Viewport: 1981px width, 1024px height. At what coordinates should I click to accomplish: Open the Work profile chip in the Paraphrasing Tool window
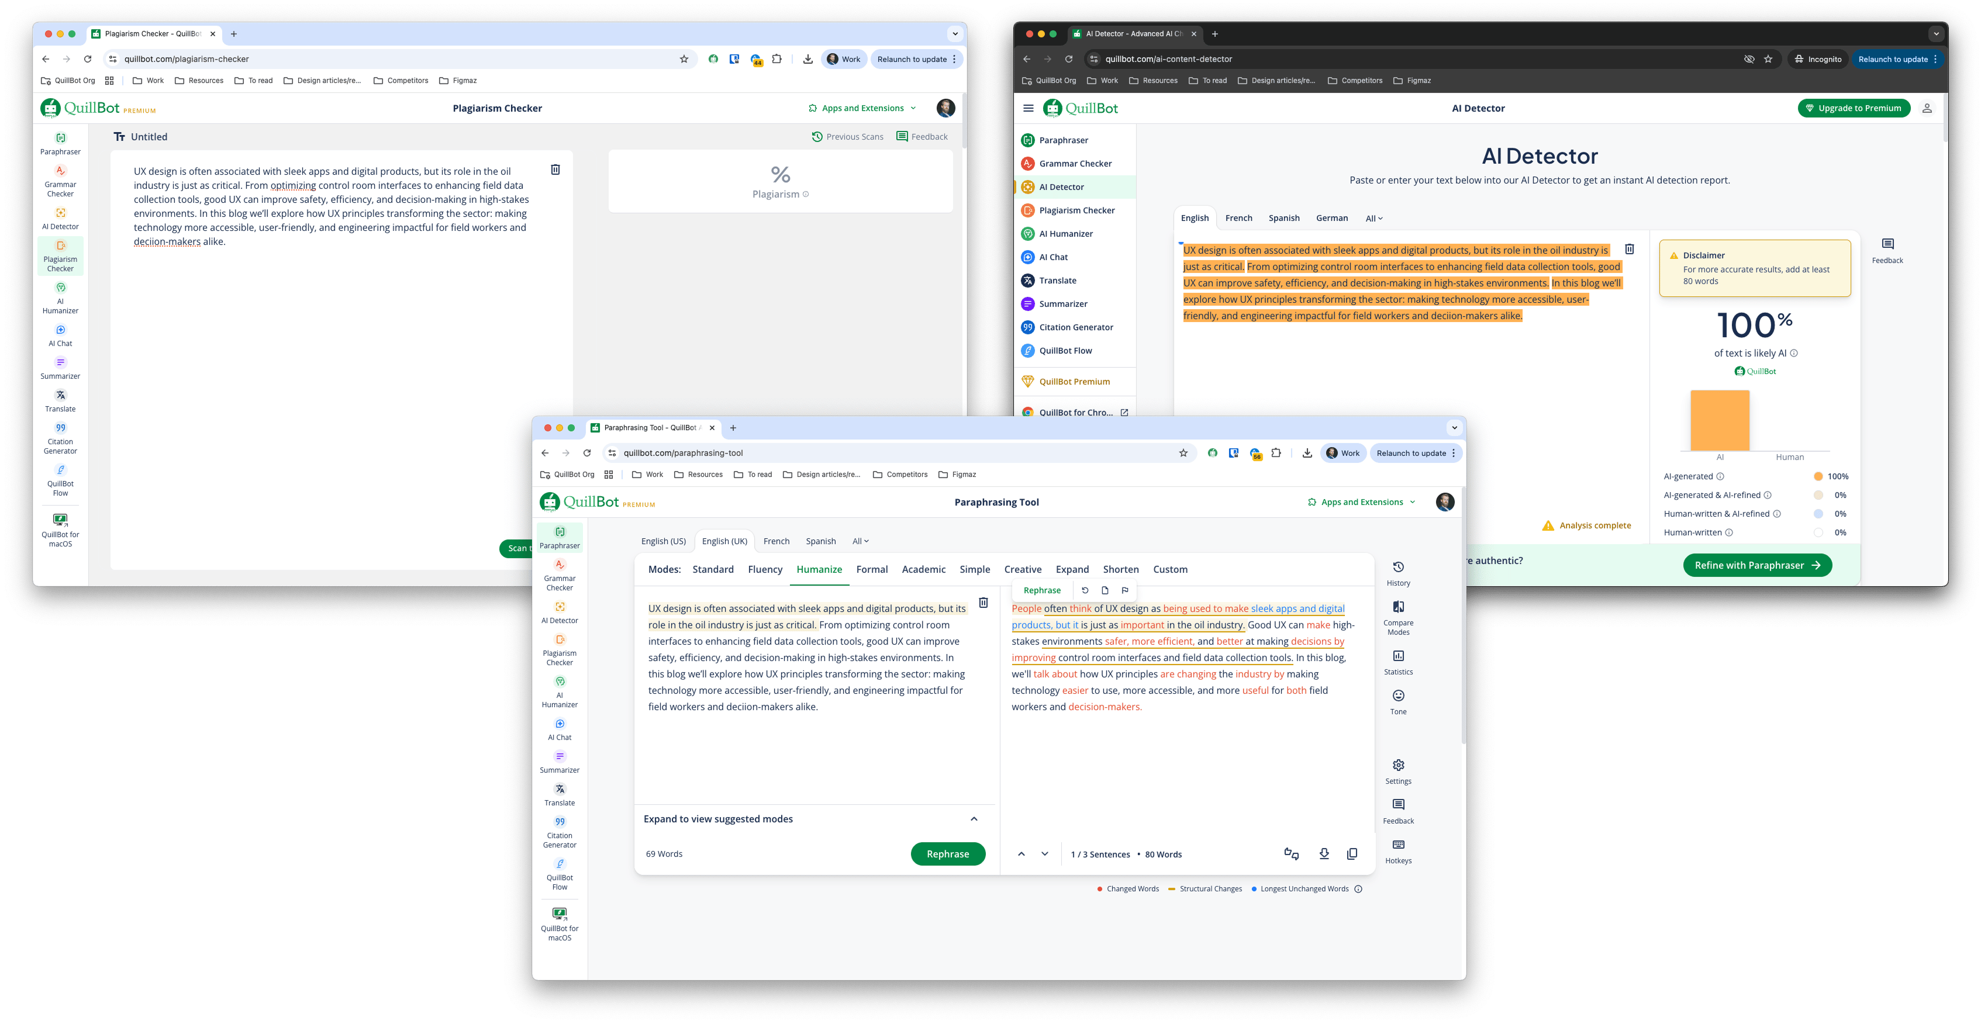[x=1342, y=453]
